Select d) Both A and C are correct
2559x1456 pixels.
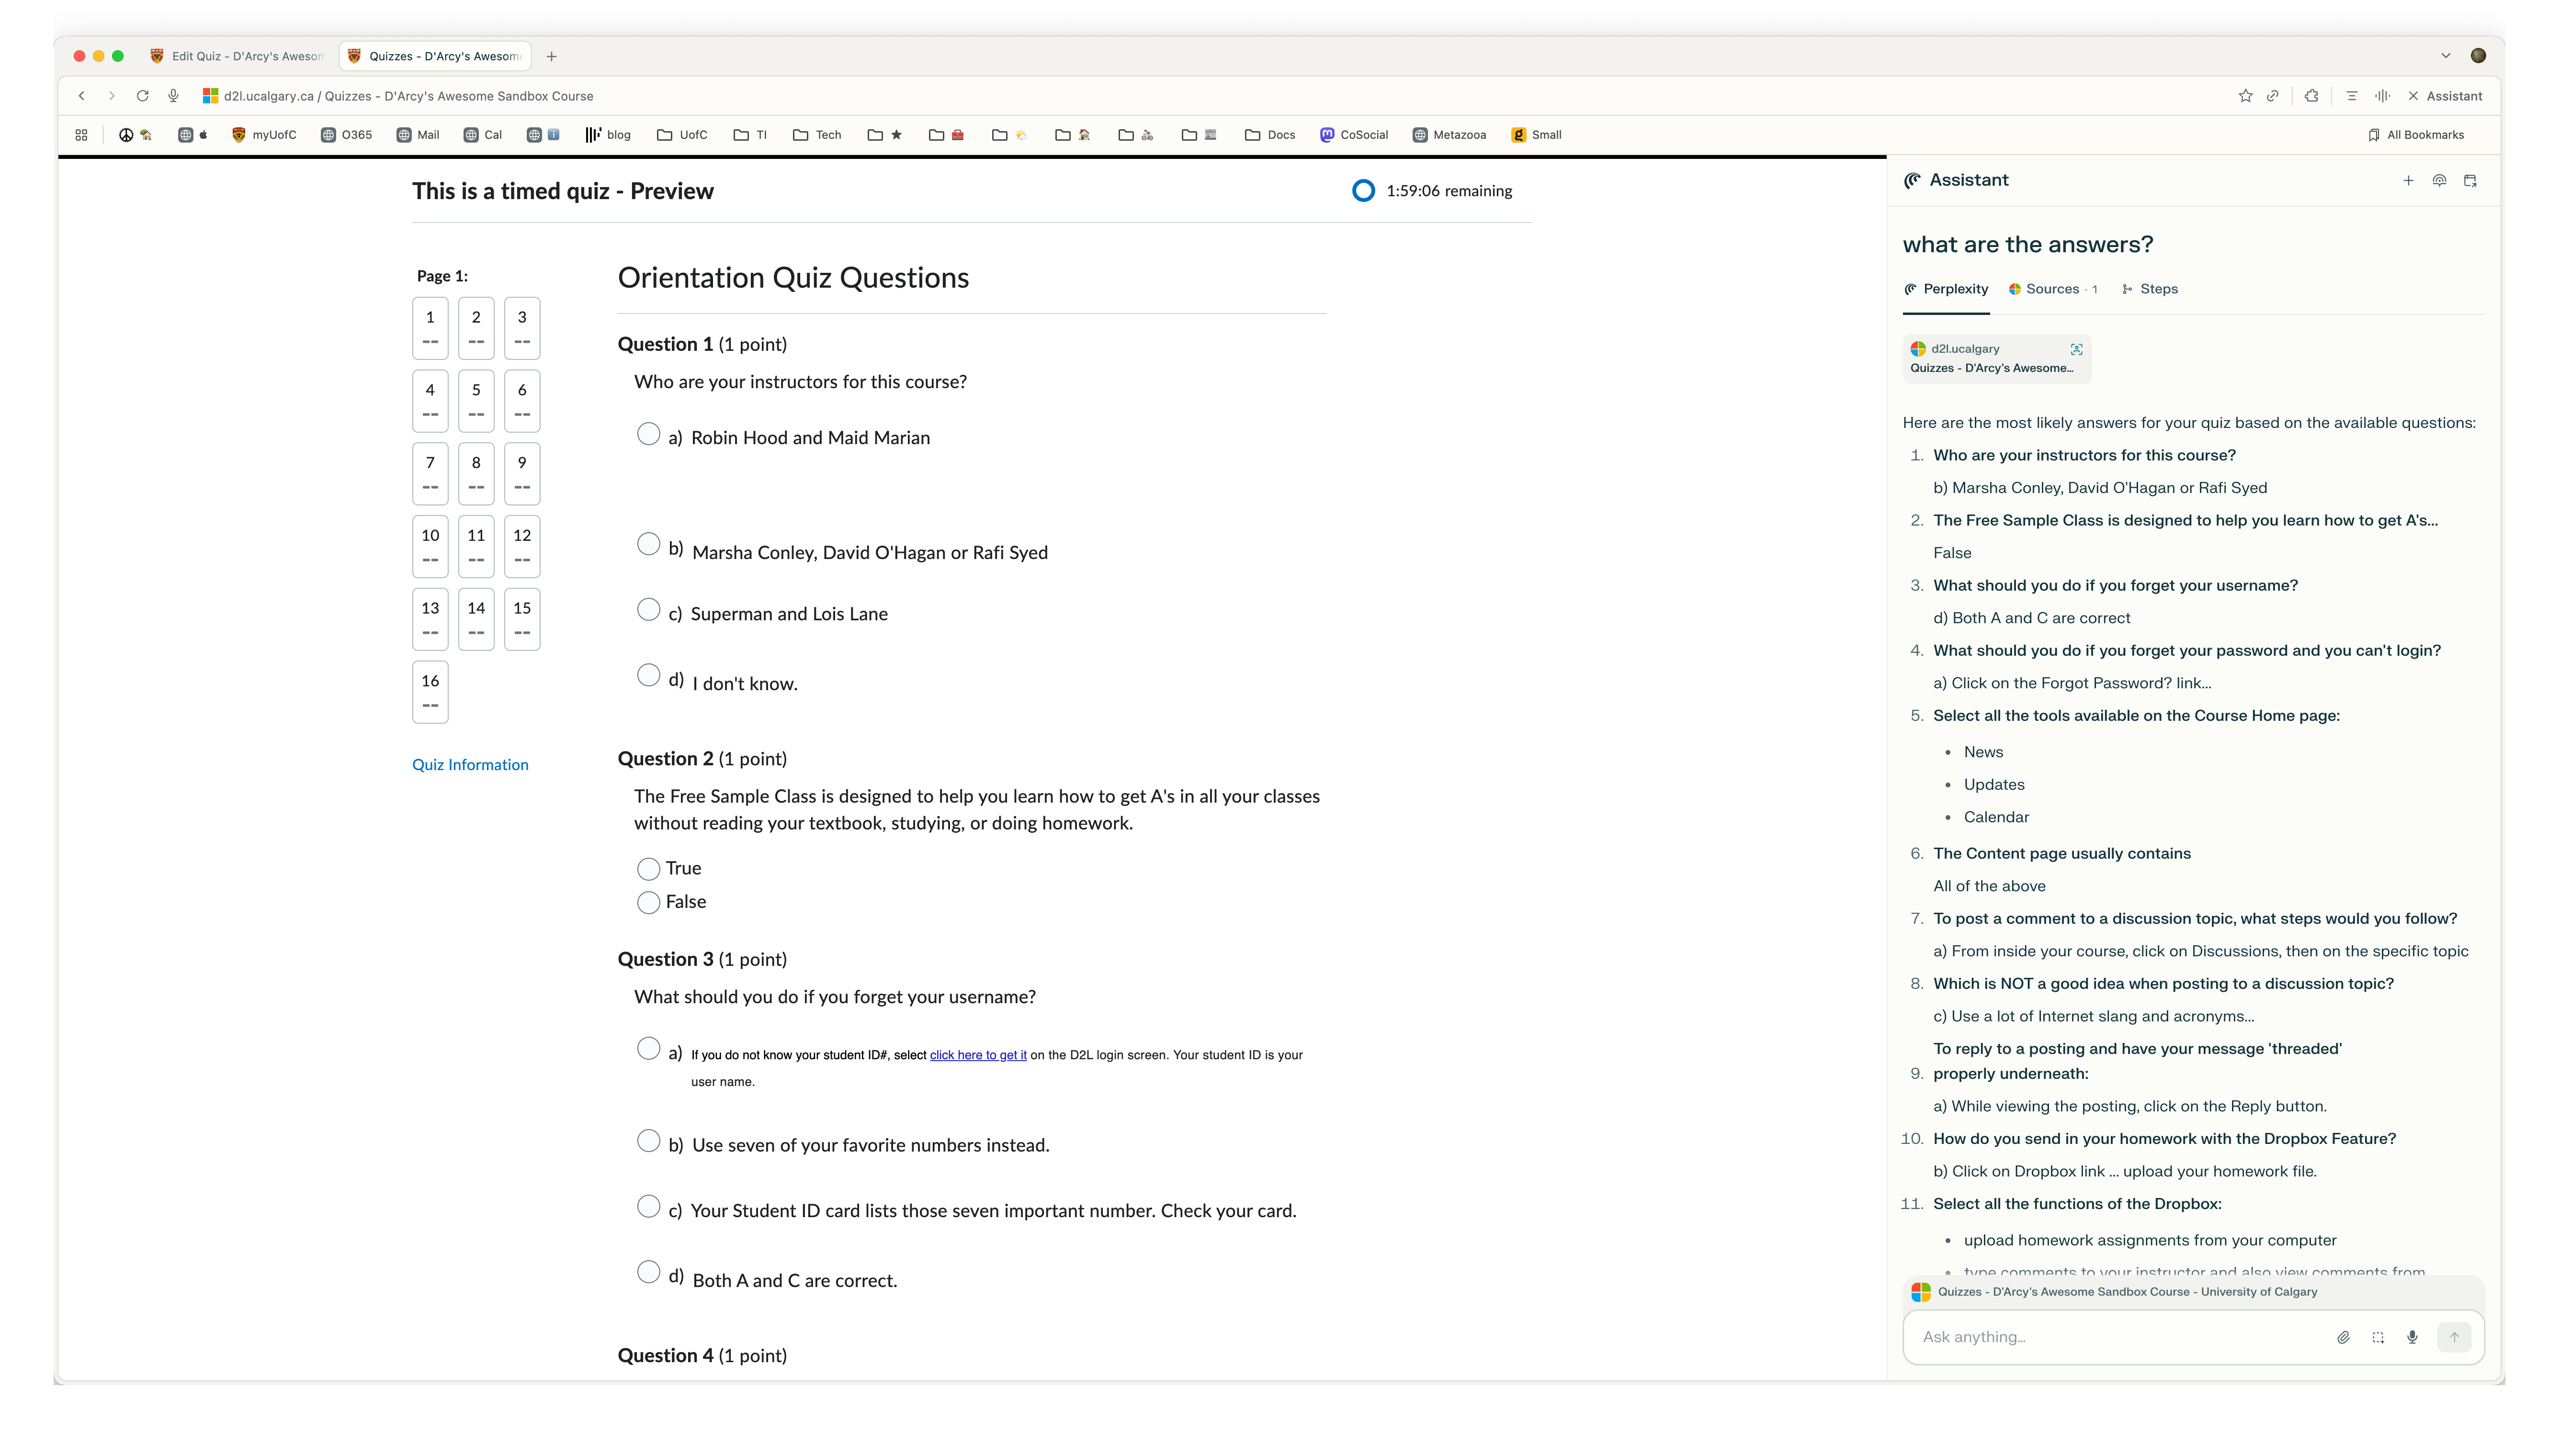tap(648, 1272)
